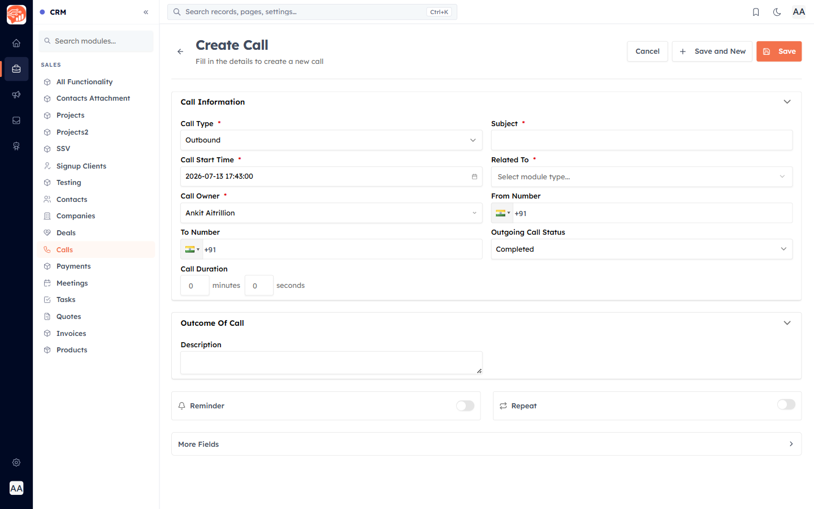814x509 pixels.
Task: Enable the Reminder toggle
Action: 465,406
